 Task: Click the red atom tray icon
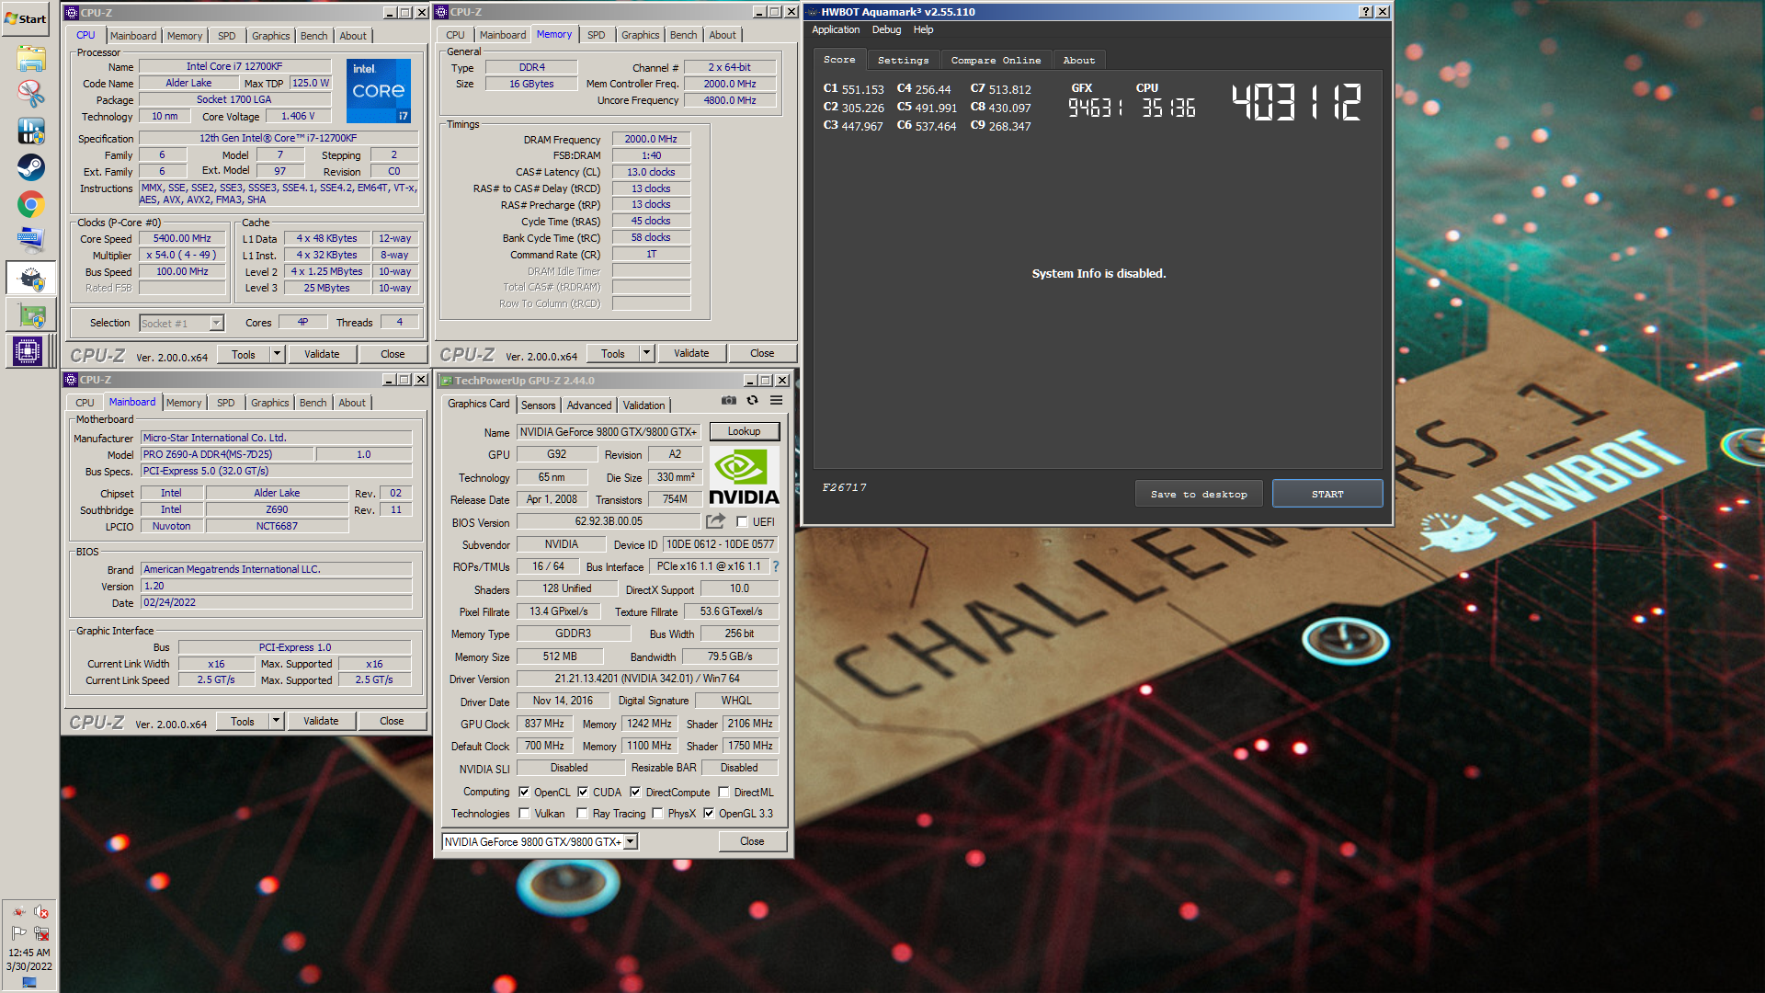(x=18, y=912)
